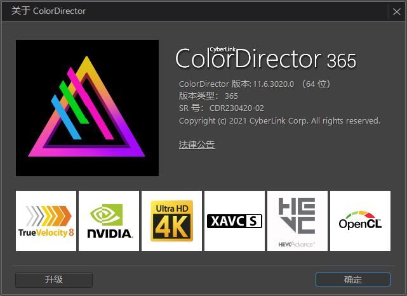Click the OpenCL logo badge

click(360, 221)
